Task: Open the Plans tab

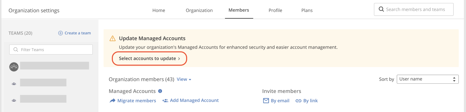Action: click(x=307, y=10)
